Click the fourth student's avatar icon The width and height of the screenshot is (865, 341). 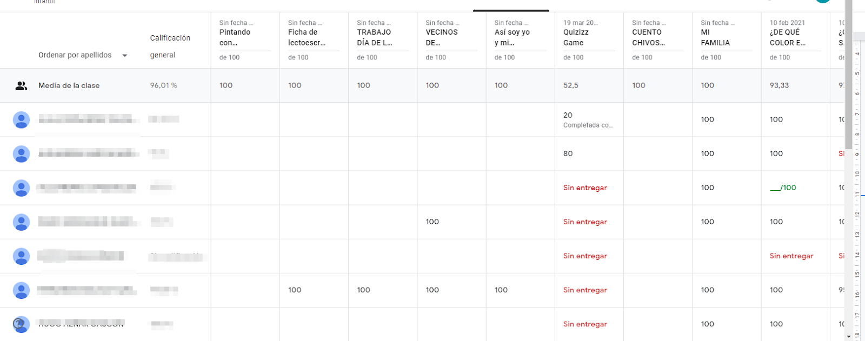pyautogui.click(x=21, y=222)
